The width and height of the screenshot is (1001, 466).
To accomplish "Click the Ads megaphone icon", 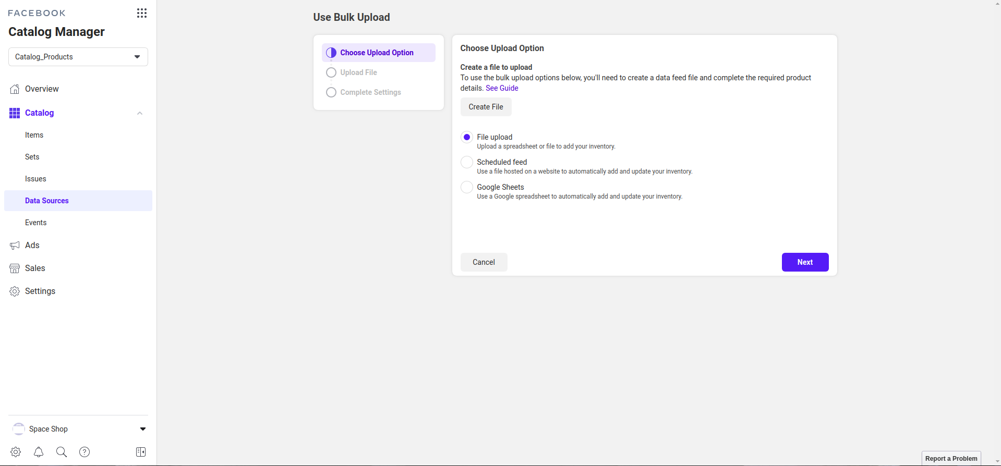I will (15, 246).
